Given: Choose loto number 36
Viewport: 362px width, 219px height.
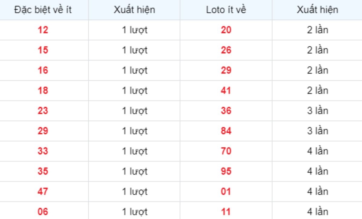Looking at the screenshot, I should point(226,110).
